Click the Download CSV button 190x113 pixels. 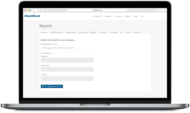(x=56, y=86)
